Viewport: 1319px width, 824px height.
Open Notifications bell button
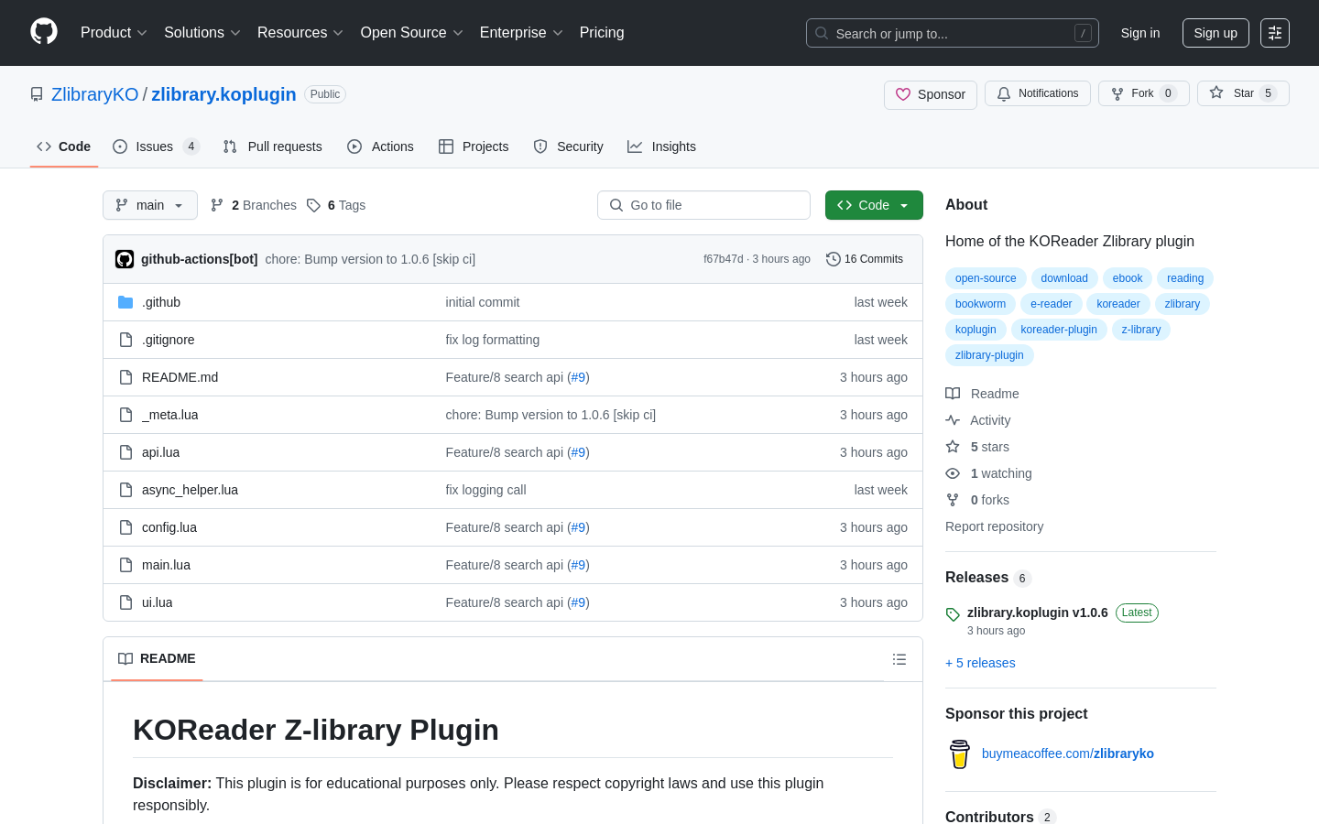[x=1038, y=93]
